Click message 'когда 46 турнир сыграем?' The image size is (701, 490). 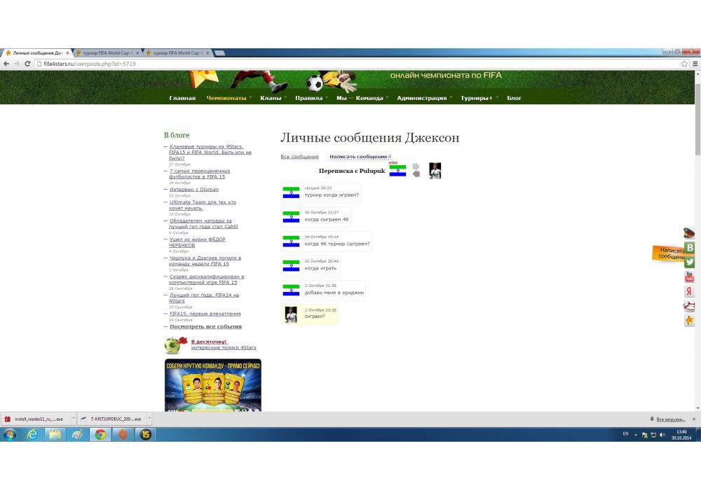tap(337, 244)
